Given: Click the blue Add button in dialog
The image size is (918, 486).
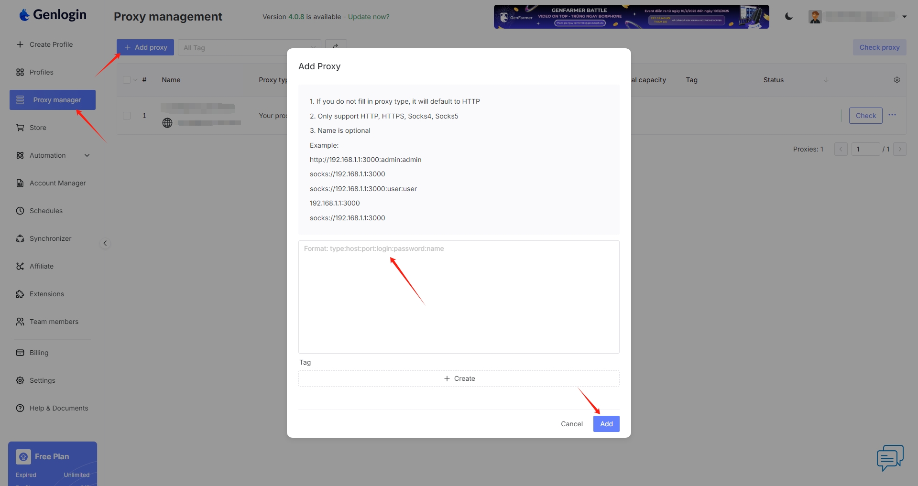Looking at the screenshot, I should 606,424.
